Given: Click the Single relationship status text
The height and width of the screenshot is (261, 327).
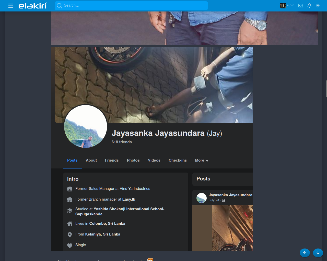Looking at the screenshot, I should pos(81,245).
